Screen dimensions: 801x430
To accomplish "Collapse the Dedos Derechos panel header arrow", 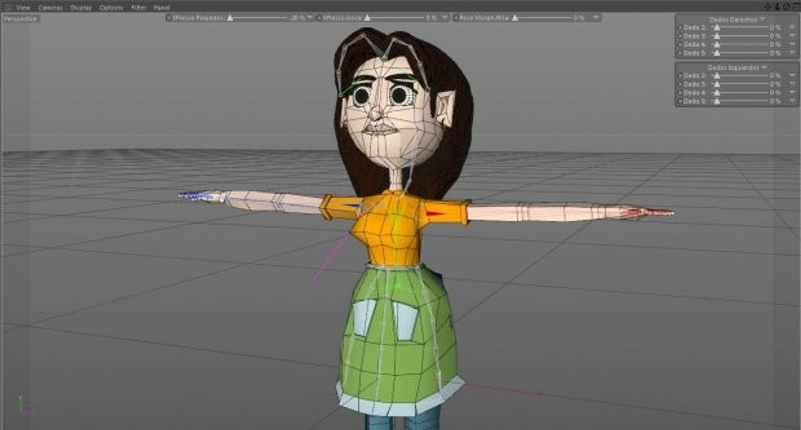I will point(762,19).
